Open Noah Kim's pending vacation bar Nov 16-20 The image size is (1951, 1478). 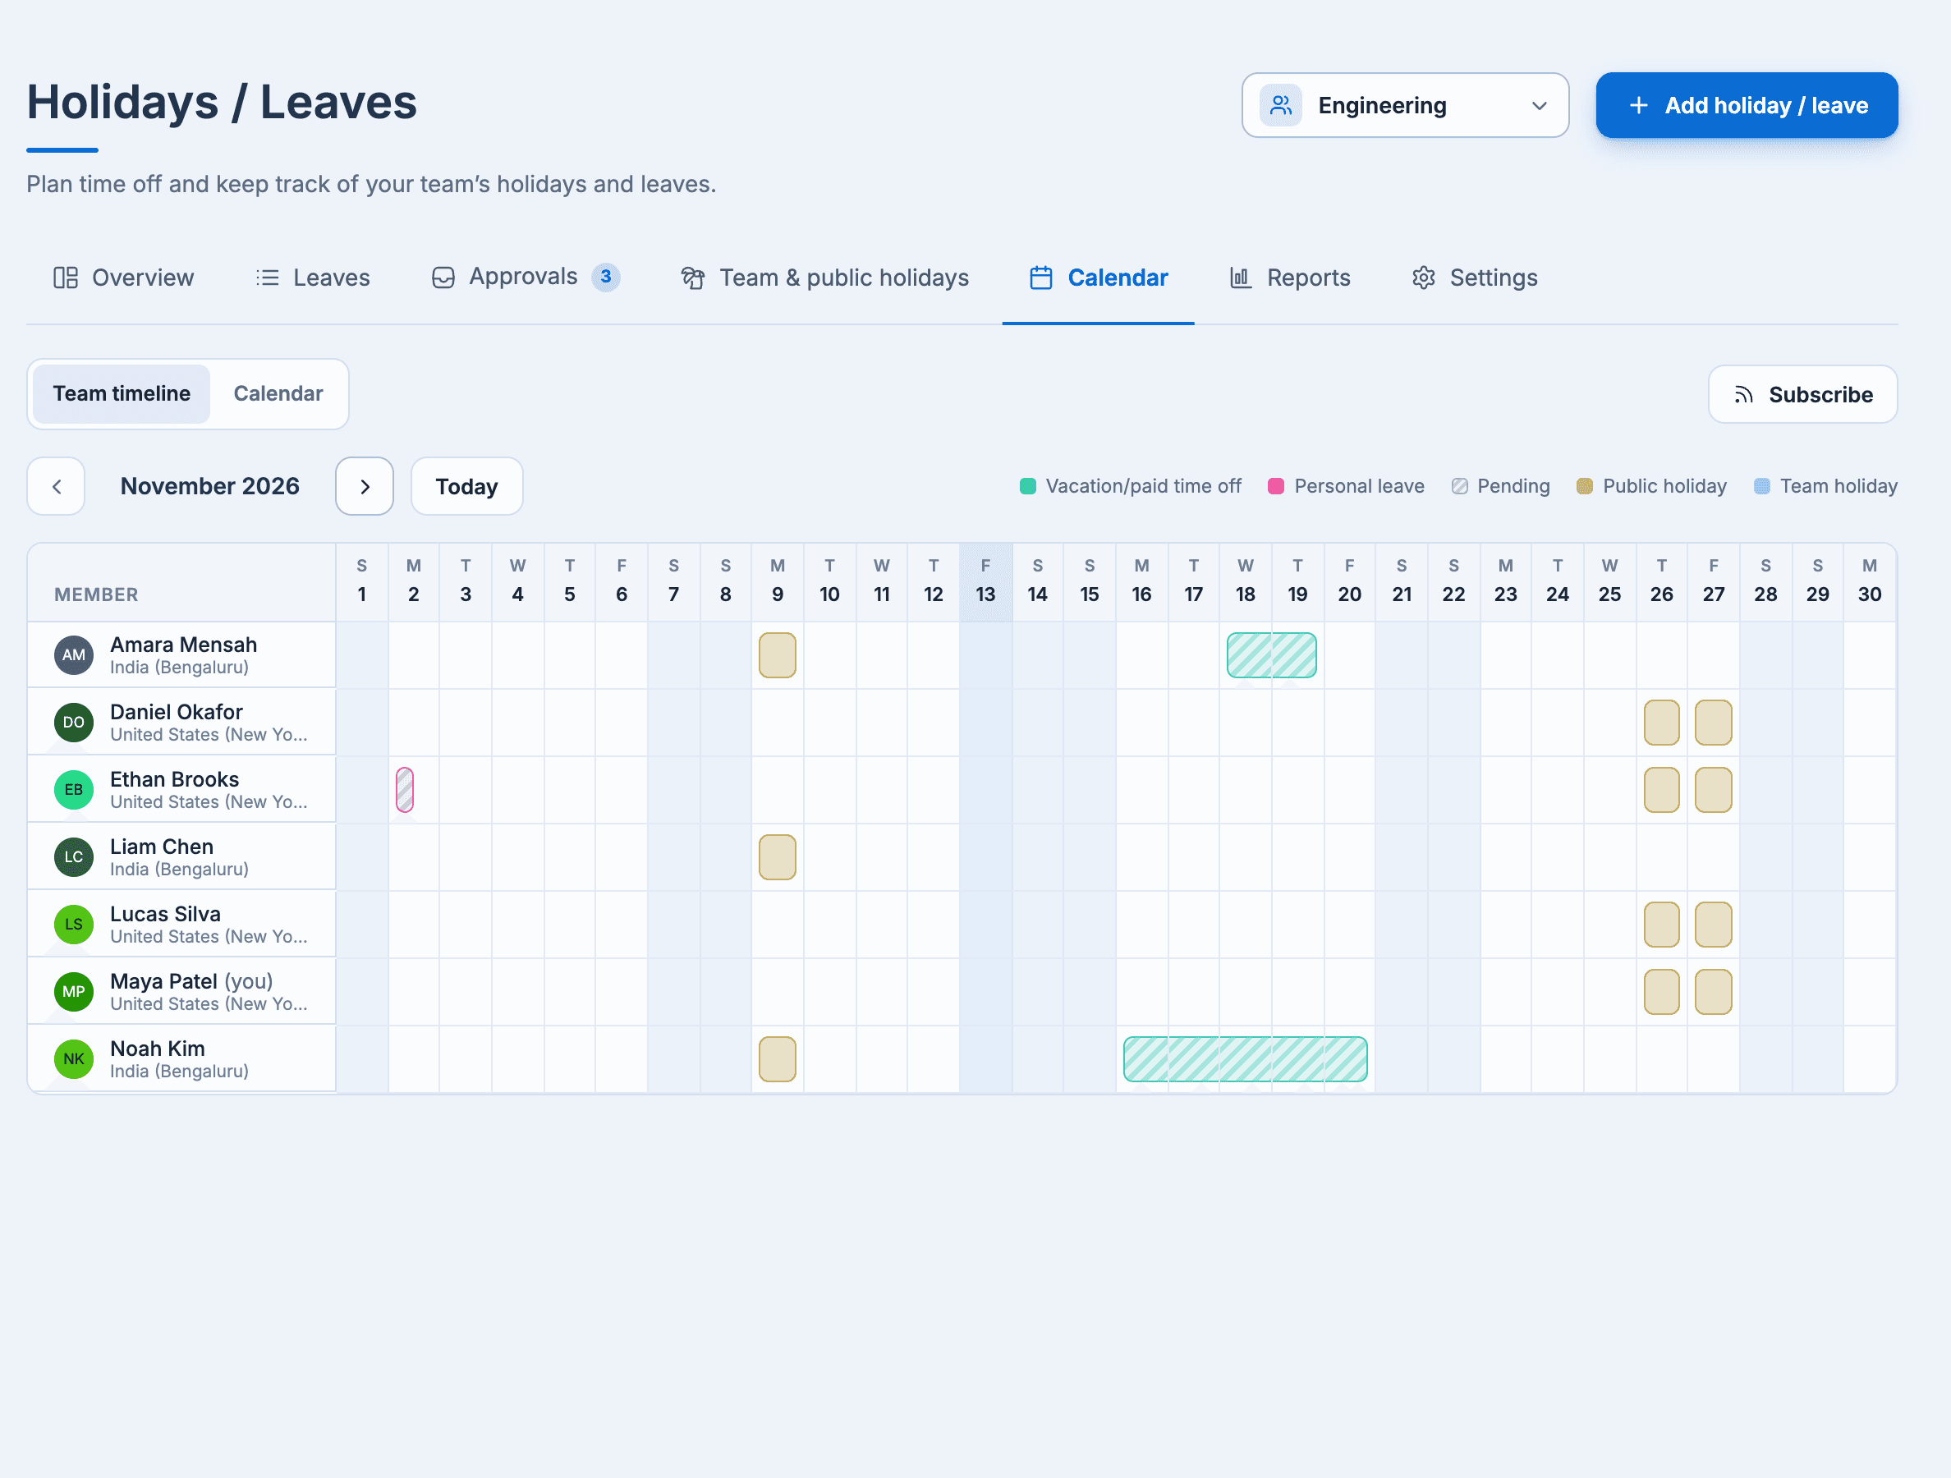click(1245, 1059)
